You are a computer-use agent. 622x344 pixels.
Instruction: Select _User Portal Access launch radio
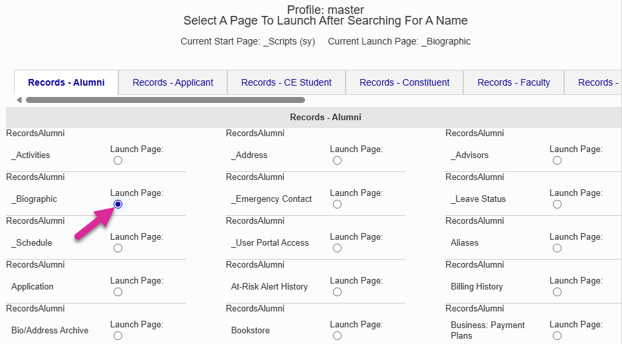(337, 248)
